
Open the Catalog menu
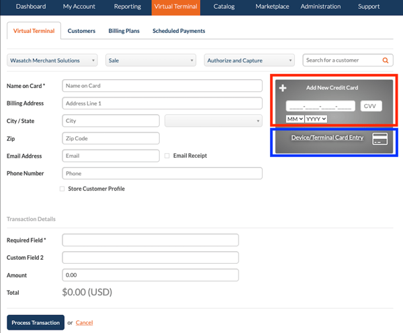(x=224, y=7)
